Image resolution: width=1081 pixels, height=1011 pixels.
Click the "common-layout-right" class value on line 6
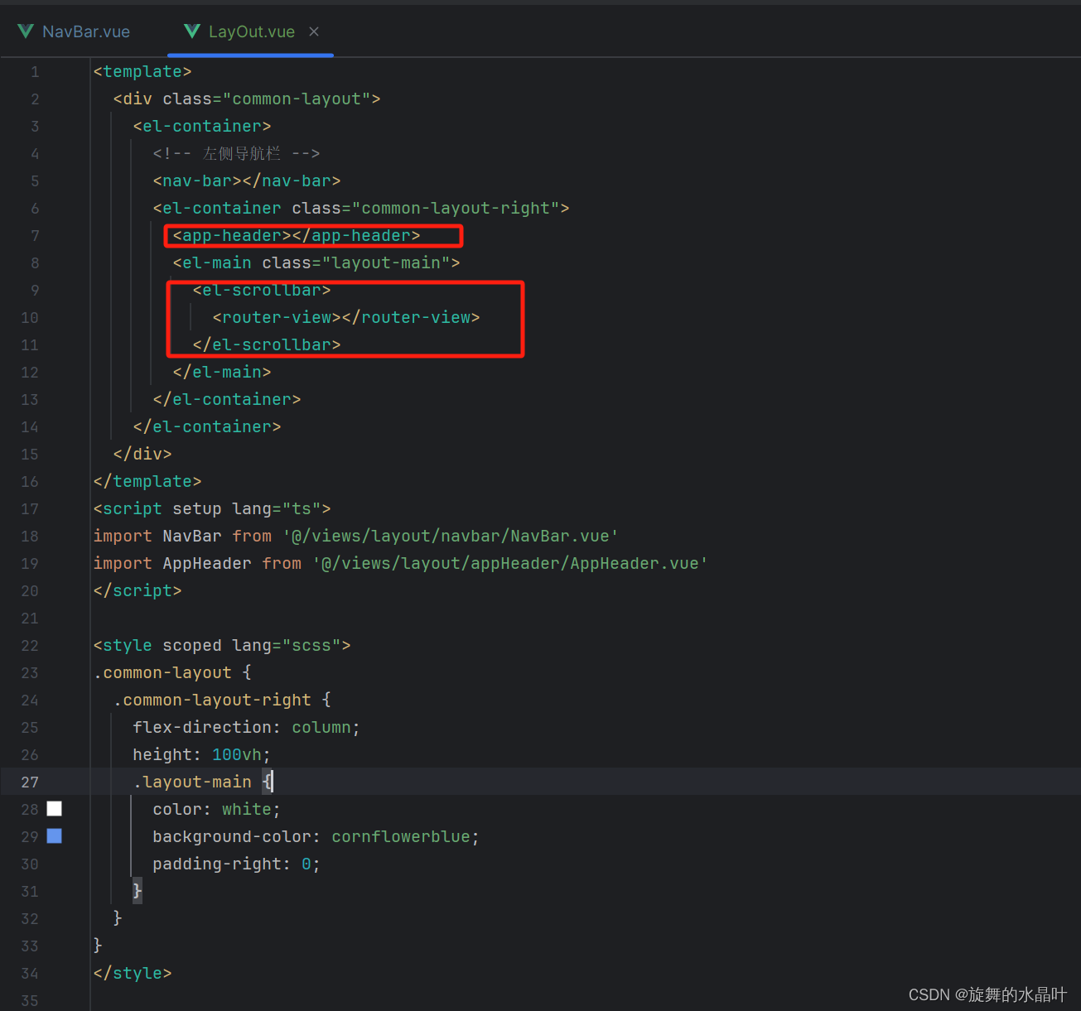(456, 208)
